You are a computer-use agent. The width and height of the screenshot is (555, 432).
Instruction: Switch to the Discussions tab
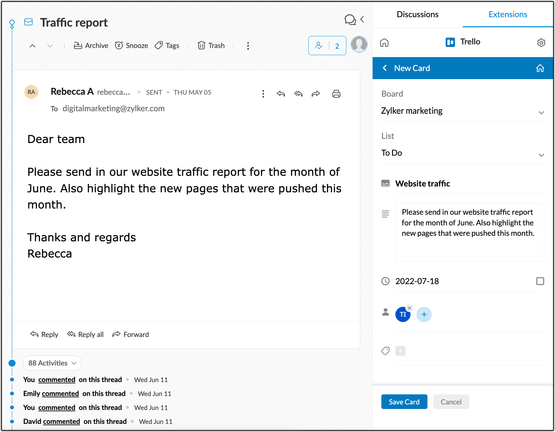click(417, 15)
